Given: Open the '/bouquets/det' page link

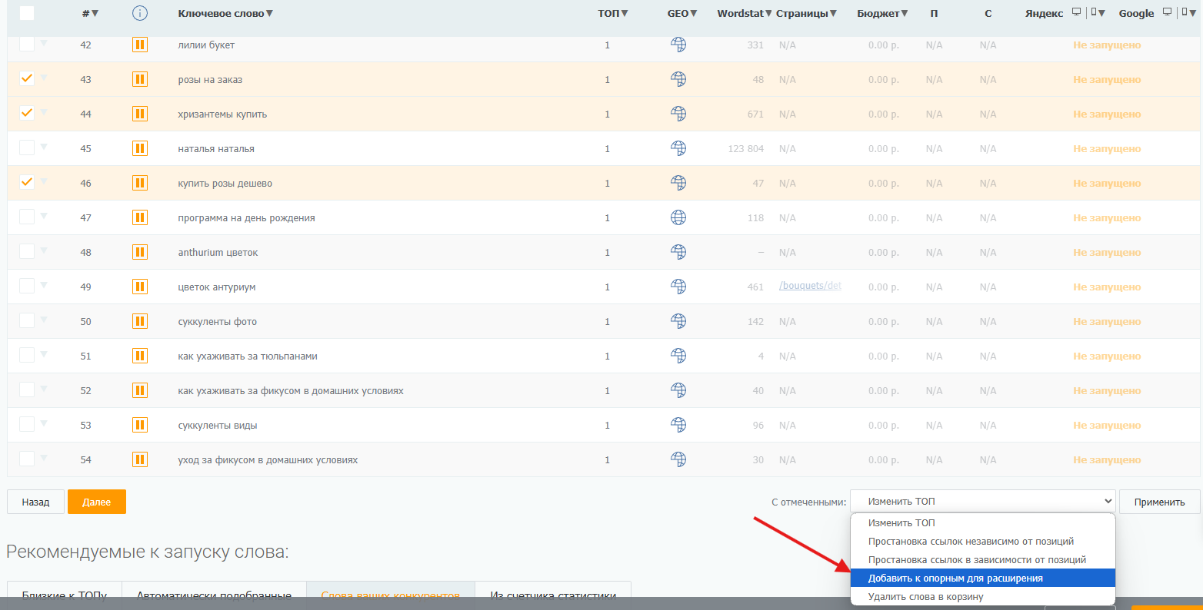Looking at the screenshot, I should tap(810, 286).
